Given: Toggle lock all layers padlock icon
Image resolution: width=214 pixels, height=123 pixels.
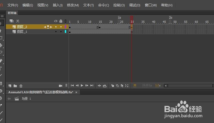Looking at the screenshot, I should [x=61, y=21].
